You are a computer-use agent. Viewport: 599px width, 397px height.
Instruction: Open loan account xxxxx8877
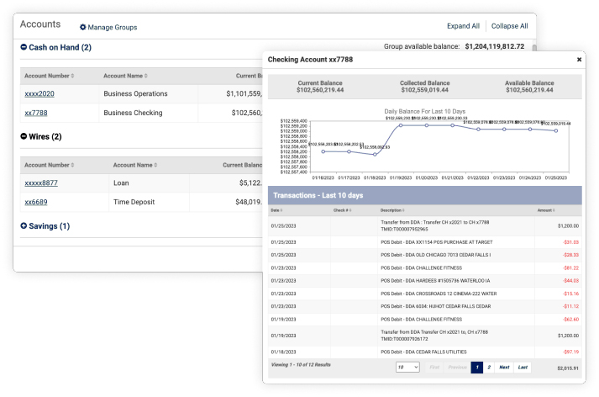(x=41, y=183)
